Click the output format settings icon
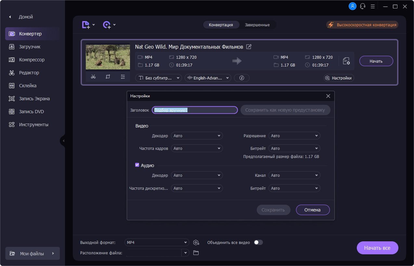414x266 pixels. coord(346,61)
